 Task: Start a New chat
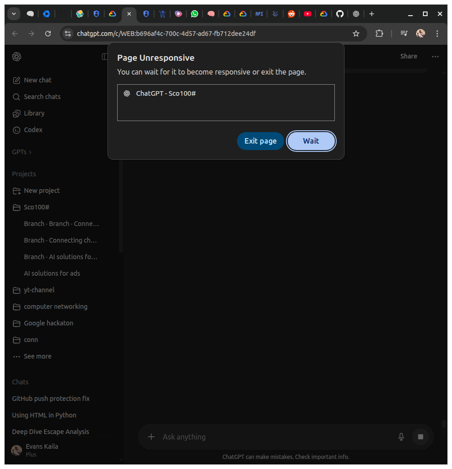tap(32, 80)
